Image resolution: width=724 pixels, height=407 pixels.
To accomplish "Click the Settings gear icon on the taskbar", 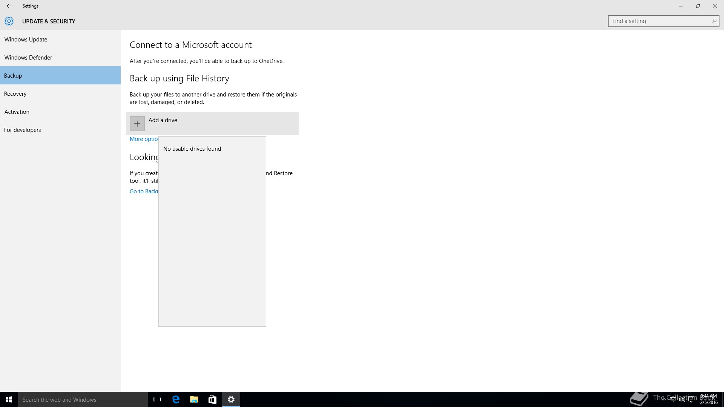I will pos(231,399).
